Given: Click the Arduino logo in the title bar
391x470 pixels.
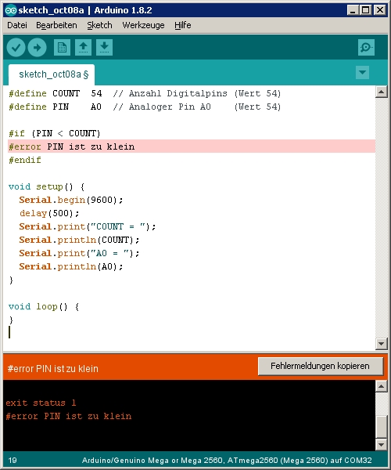Looking at the screenshot, I should point(11,10).
